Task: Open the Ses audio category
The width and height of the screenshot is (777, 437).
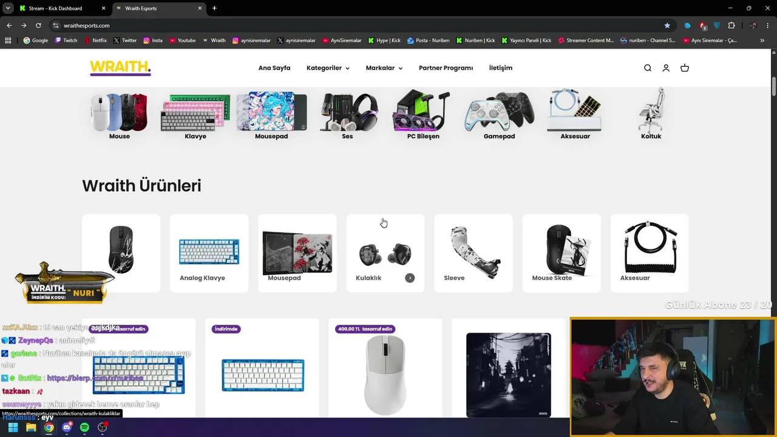Action: click(x=347, y=116)
